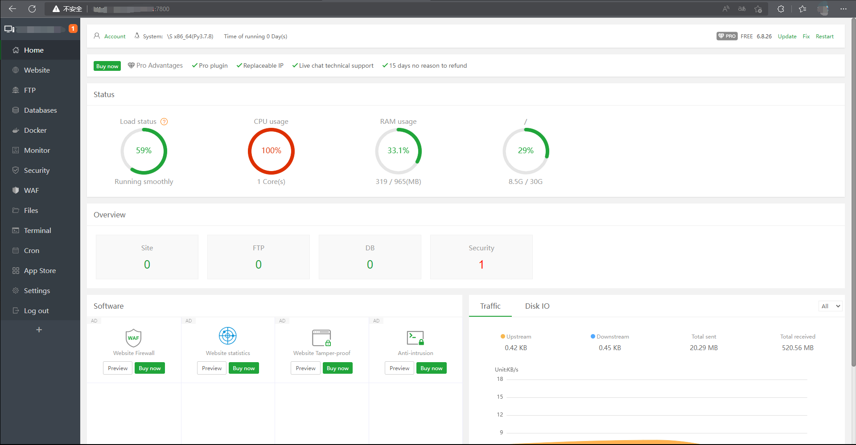
Task: Click the orange notification badge in sidebar
Action: tap(73, 29)
